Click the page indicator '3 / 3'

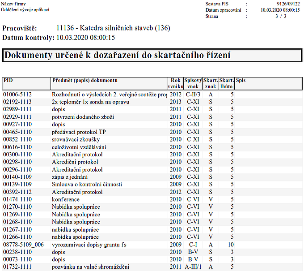[x=281, y=16]
